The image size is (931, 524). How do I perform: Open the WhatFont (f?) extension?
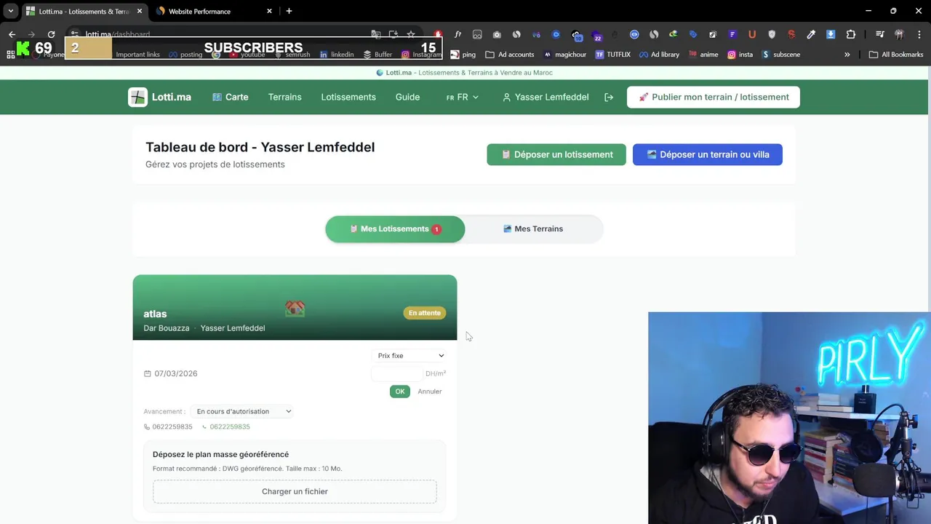click(457, 34)
